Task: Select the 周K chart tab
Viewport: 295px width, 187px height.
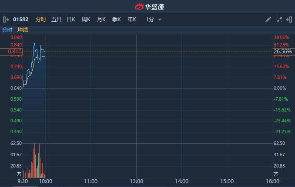Action: click(x=86, y=20)
